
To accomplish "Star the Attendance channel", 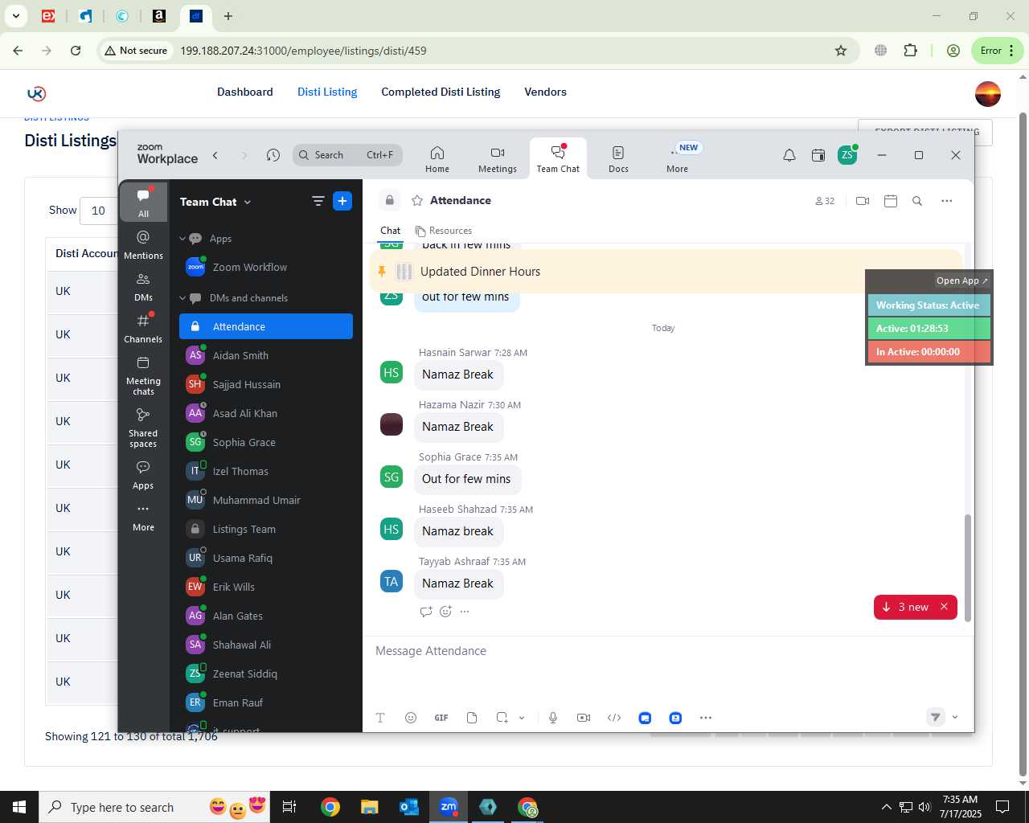I will point(417,201).
